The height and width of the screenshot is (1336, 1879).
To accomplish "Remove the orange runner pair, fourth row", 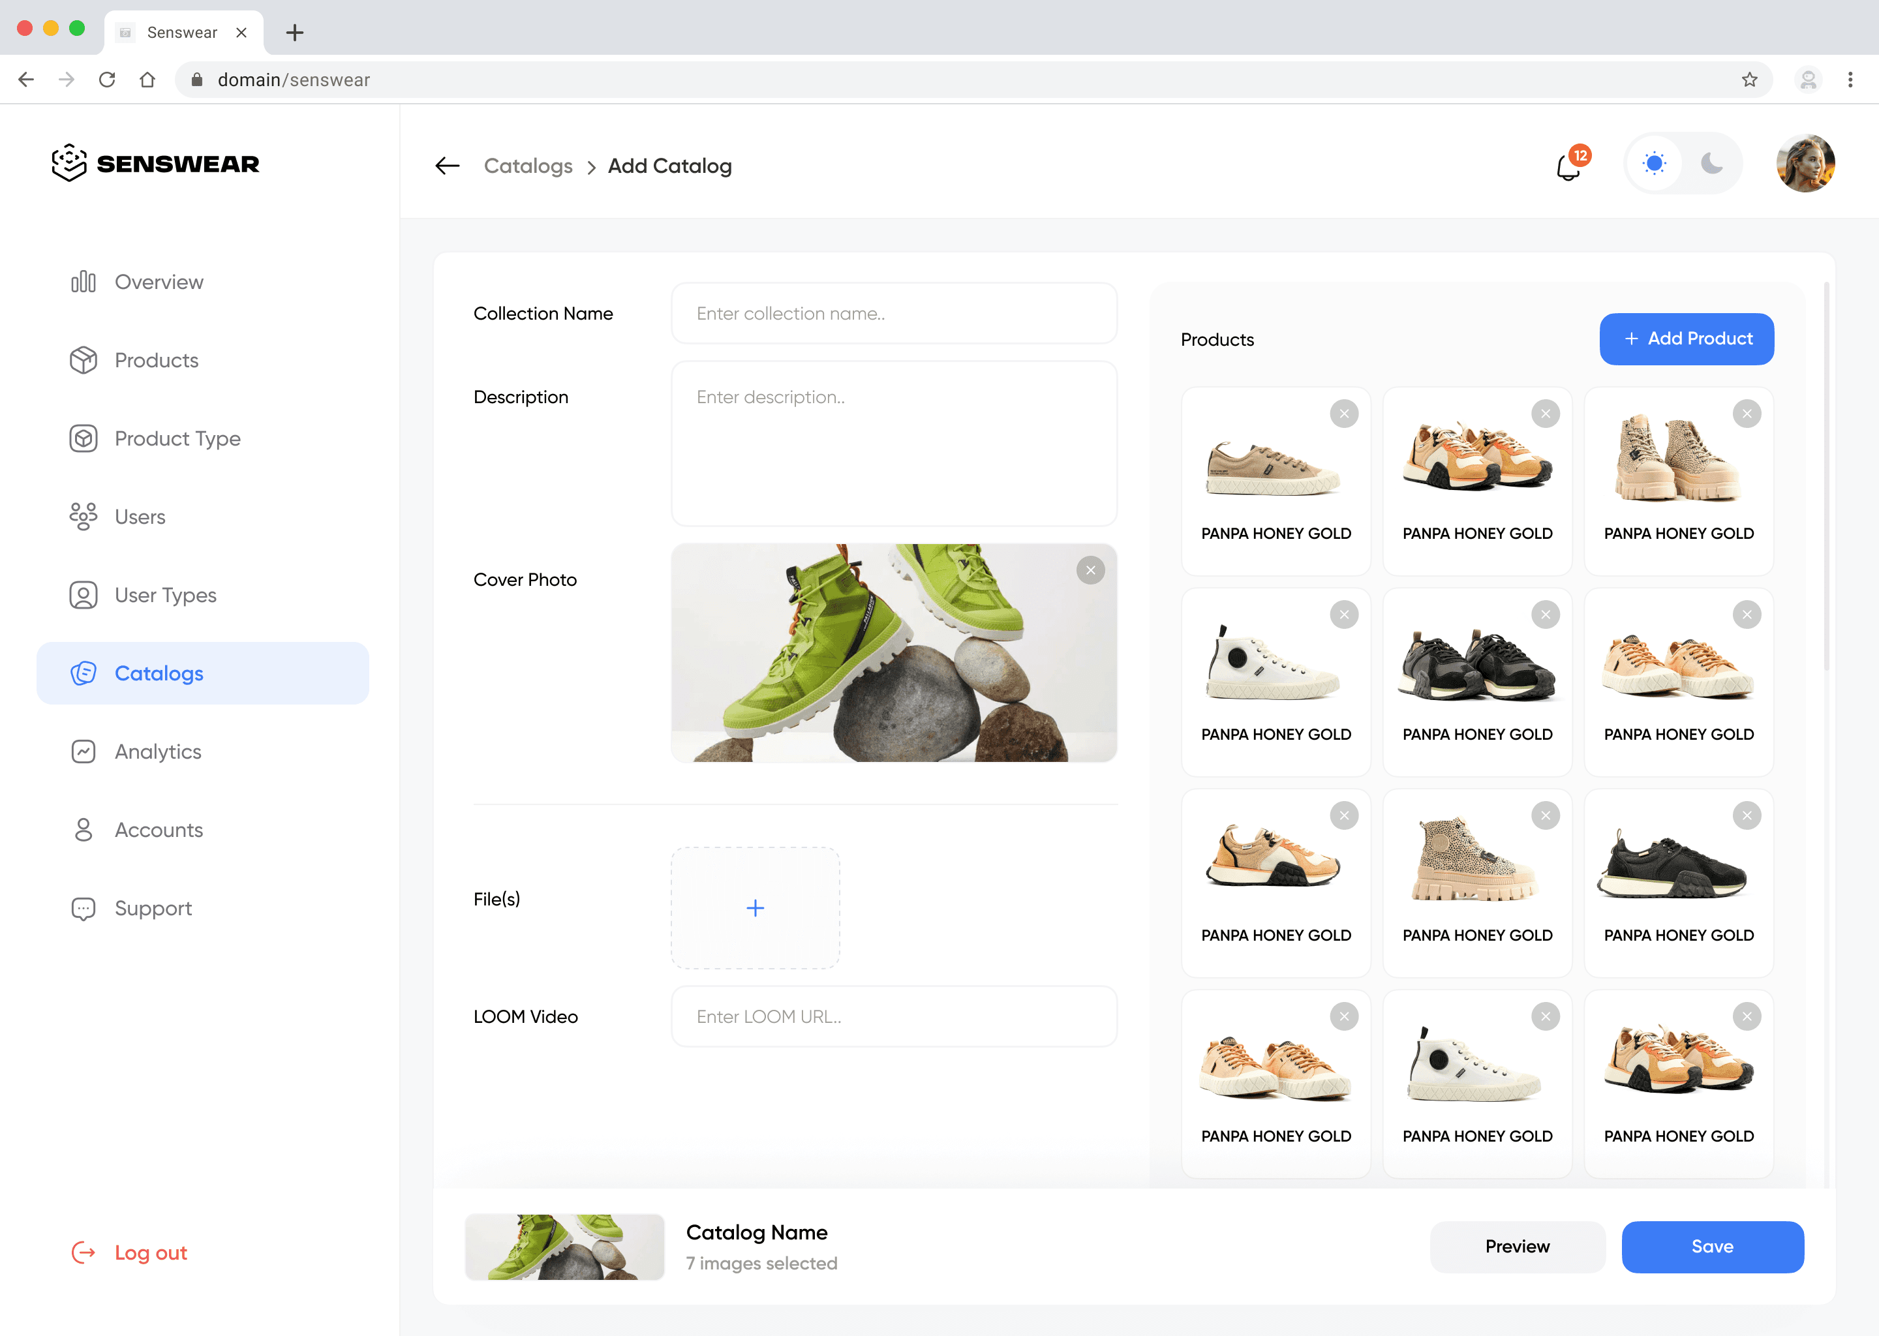I will click(x=1747, y=1017).
